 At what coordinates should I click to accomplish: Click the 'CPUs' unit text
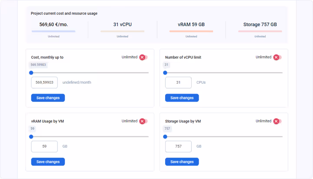201,82
